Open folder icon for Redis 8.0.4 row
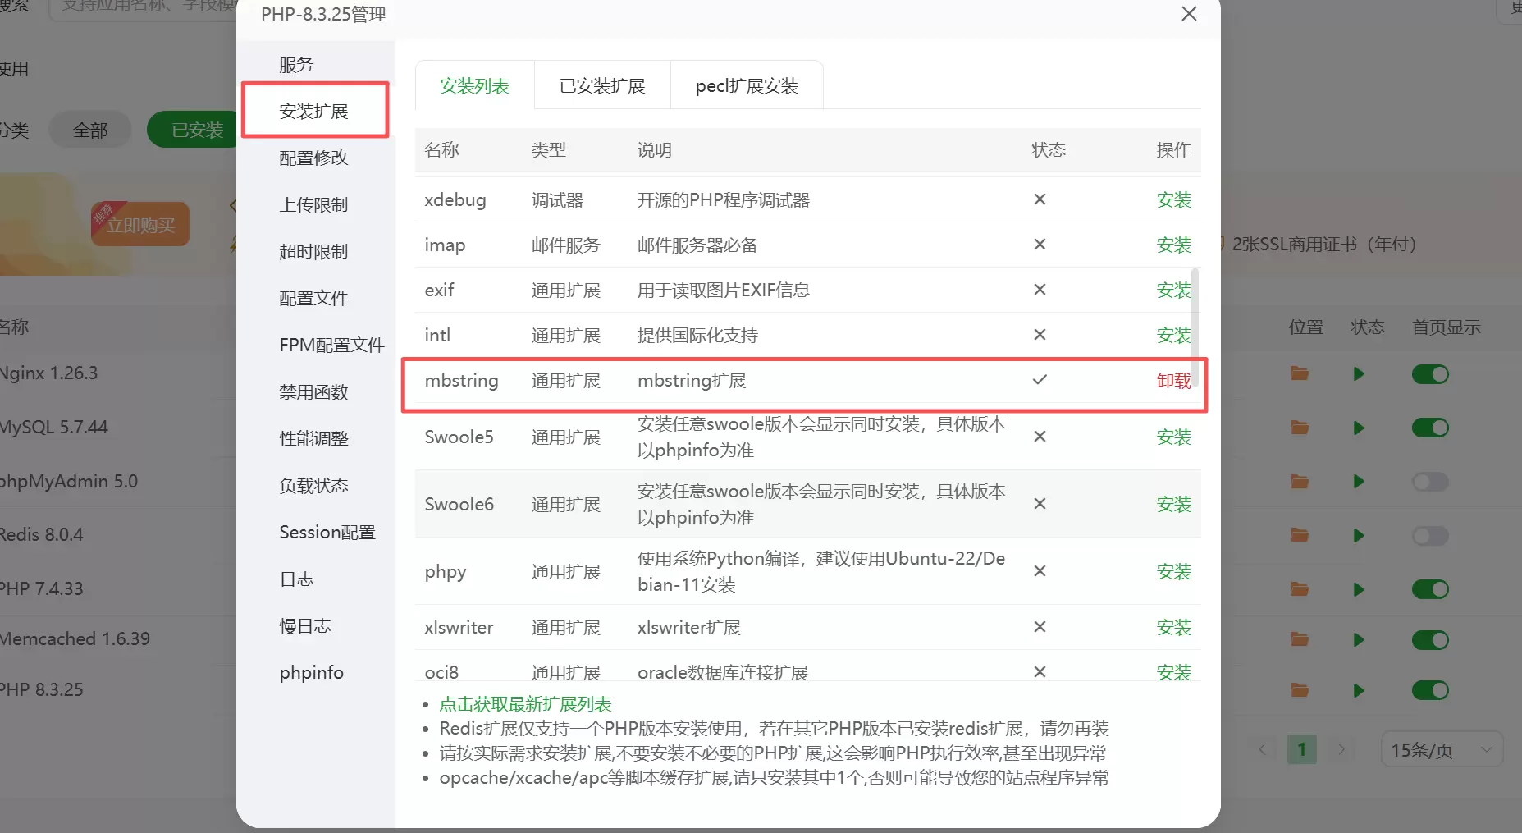This screenshot has width=1522, height=833. coord(1300,535)
